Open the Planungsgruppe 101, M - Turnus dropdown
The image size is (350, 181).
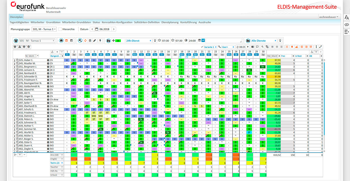[x=44, y=29]
